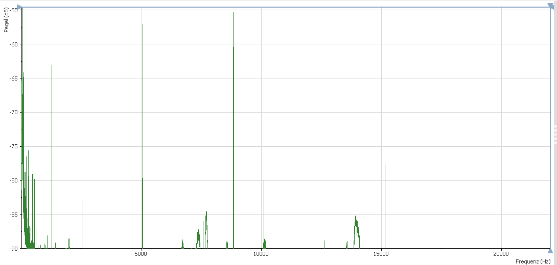557x265 pixels.
Task: Click the spectrum peak just above 10000 Hz
Action: click(264, 214)
